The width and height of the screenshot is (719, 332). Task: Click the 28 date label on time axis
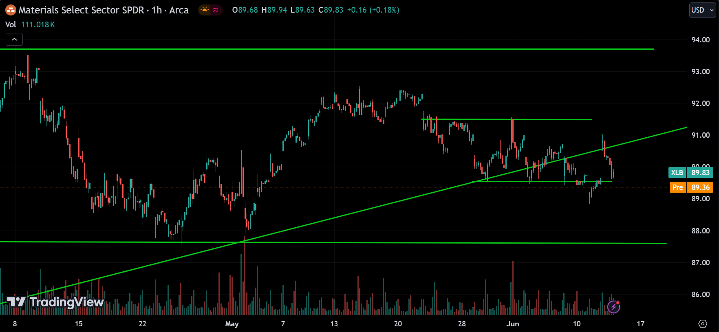(462, 324)
